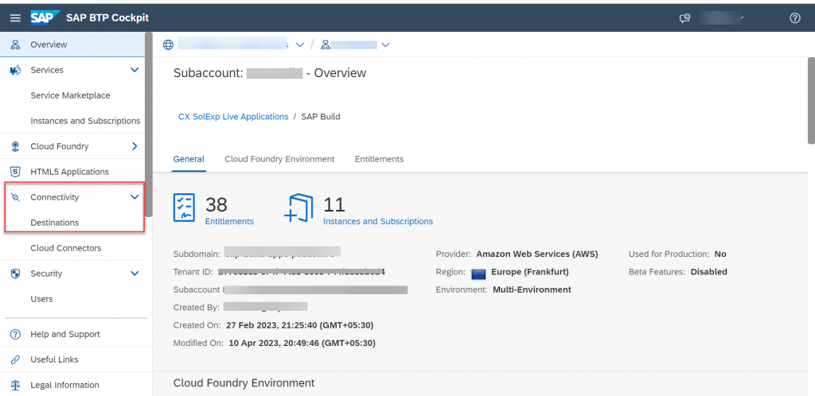Click the sidebar vertical scrollbar
The width and height of the screenshot is (815, 396).
click(x=149, y=125)
